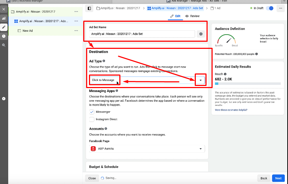Click the magnifier search icon in the sidebar
288x184 pixels.
(x=4, y=45)
